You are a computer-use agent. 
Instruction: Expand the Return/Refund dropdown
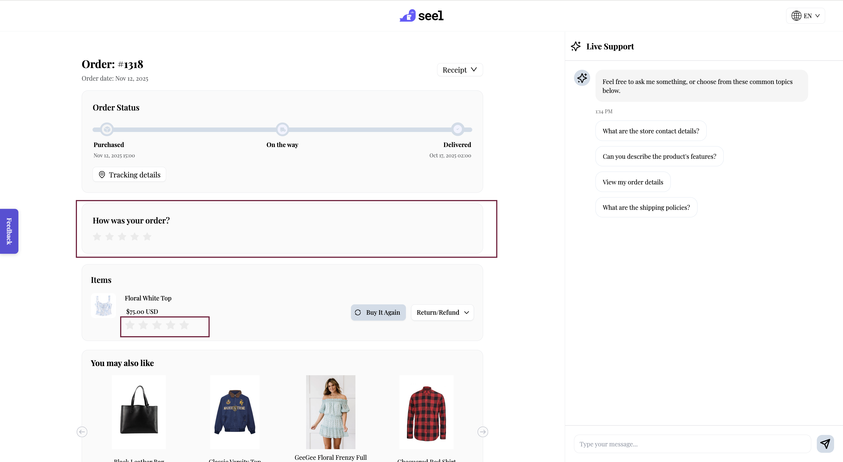[442, 312]
